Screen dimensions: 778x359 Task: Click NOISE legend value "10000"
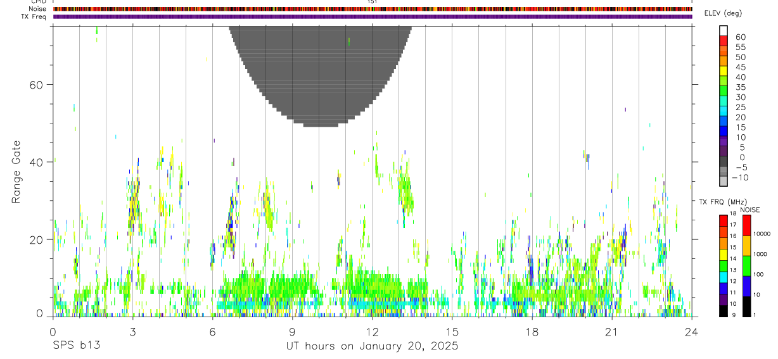pyautogui.click(x=762, y=234)
